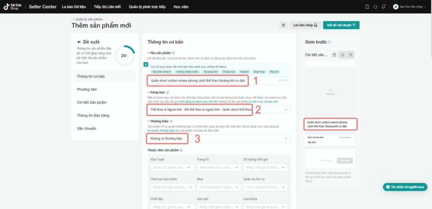Viewport: 432px width, 209px height.
Task: Click Gửi để xét duyệt button
Action: click(341, 25)
